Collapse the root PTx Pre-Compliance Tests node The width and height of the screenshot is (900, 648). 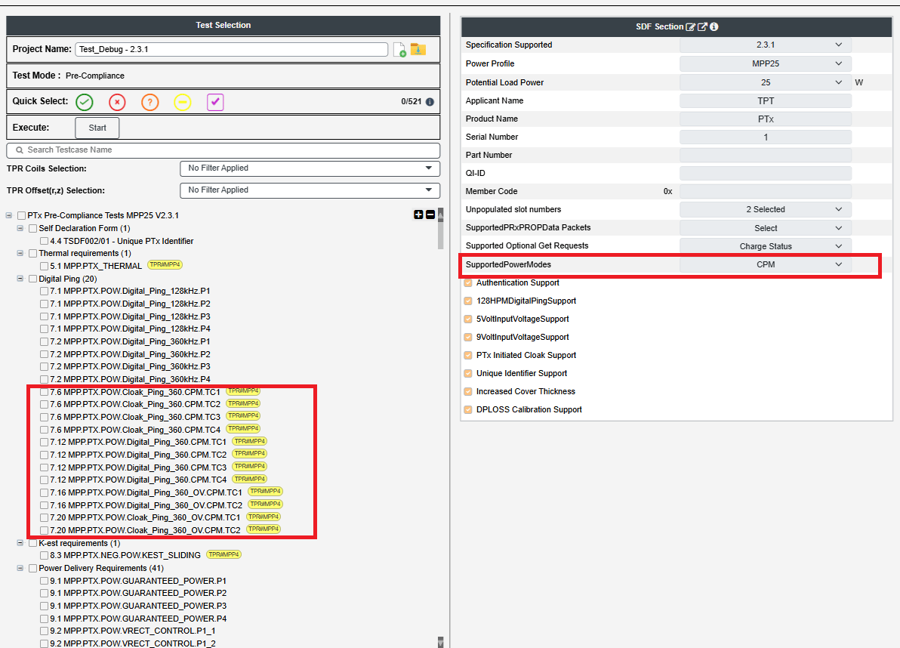[x=8, y=215]
